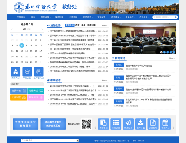Viewport: 186px width, 143px height.
Task: Open the 教师入口 teacher portal icon
Action: click(15, 72)
